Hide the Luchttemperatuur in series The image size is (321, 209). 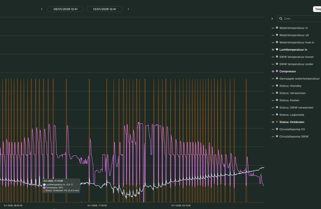point(273,49)
